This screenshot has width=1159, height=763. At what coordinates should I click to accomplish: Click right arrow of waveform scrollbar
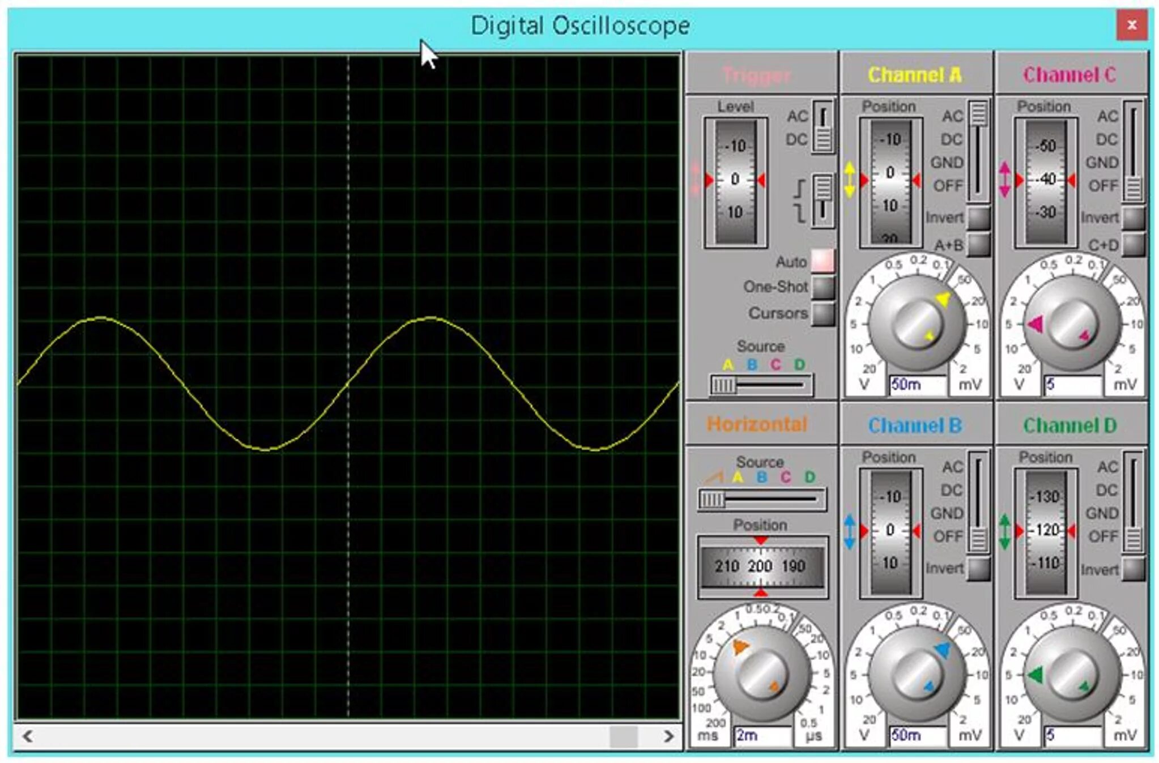[x=668, y=736]
